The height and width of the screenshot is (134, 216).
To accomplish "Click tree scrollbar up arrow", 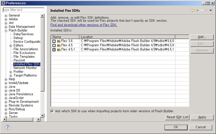I will point(42,16).
